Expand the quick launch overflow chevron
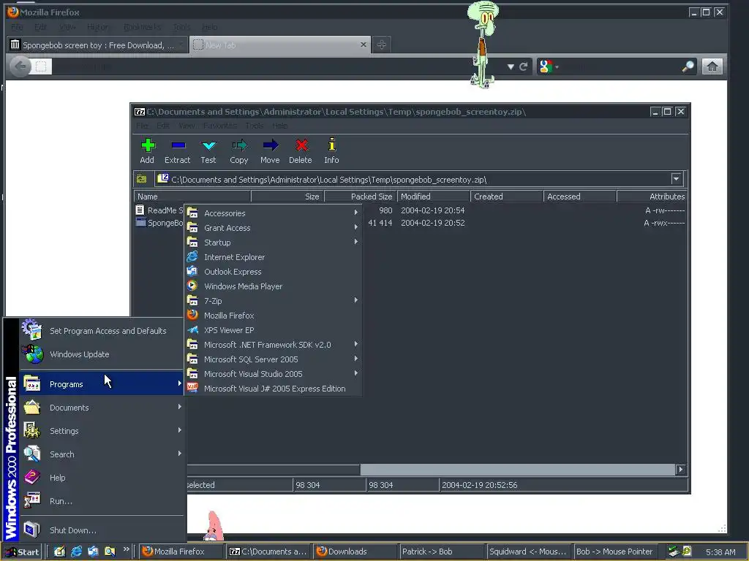 (x=126, y=549)
